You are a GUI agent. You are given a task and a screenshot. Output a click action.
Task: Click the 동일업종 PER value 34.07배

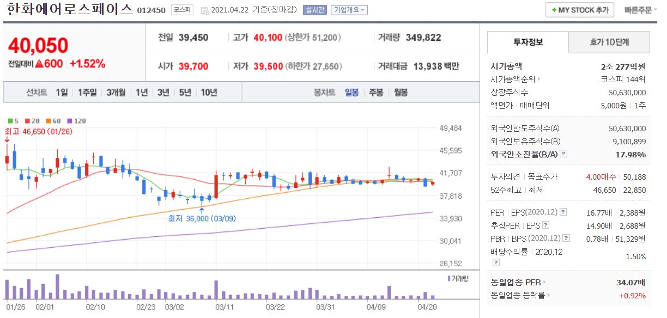(x=630, y=283)
